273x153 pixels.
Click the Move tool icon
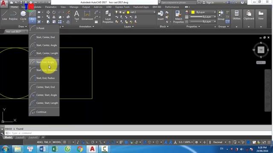[x=48, y=12]
